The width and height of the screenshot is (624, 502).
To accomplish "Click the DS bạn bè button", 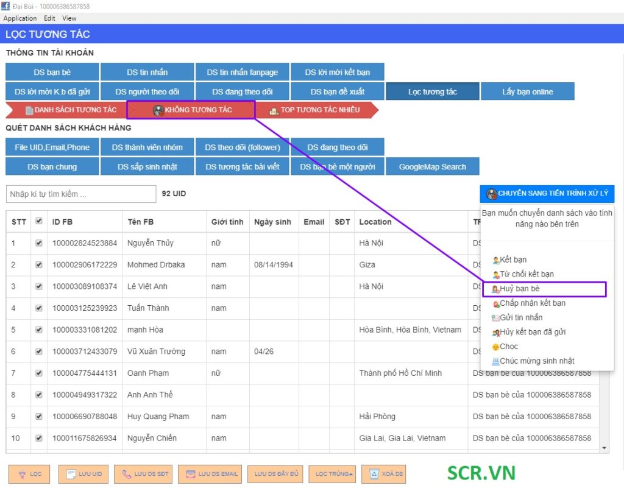I will [51, 72].
